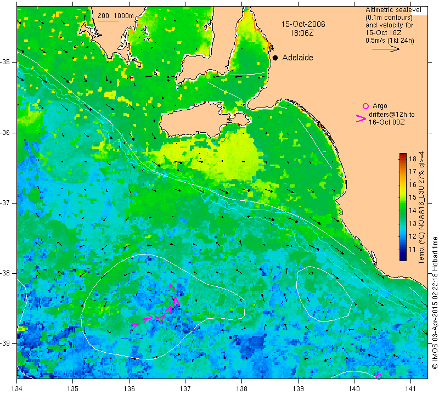Click the latitude axis label -37
This screenshot has width=439, height=395.
(5, 202)
